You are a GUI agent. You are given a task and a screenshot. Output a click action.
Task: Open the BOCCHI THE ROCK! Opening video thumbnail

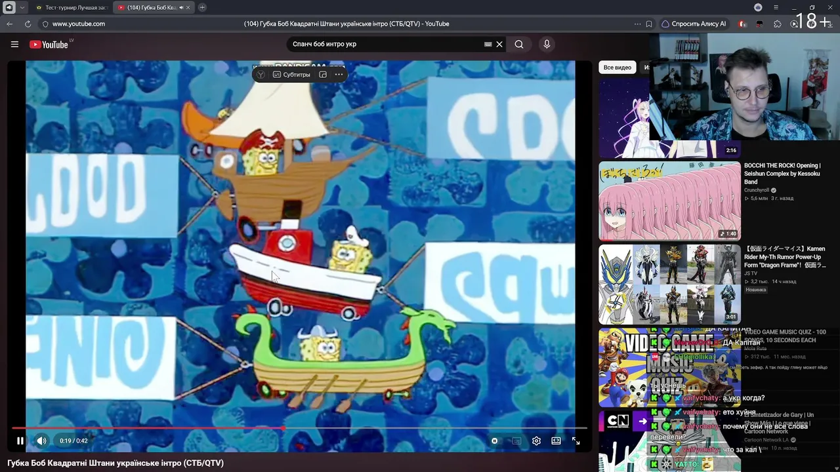(669, 201)
